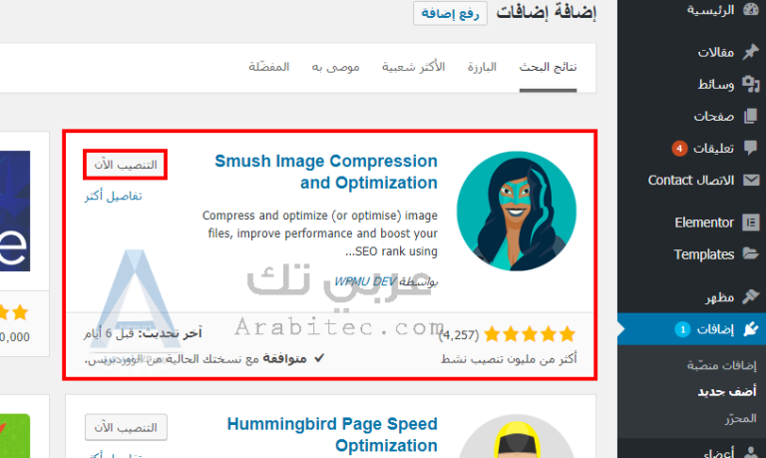Click the dashboard icon next to الرئيسية

(x=751, y=9)
